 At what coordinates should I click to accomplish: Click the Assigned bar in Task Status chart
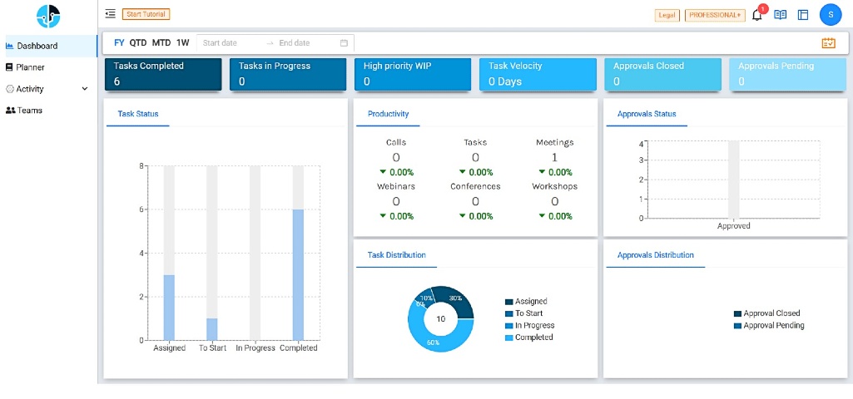click(x=169, y=307)
